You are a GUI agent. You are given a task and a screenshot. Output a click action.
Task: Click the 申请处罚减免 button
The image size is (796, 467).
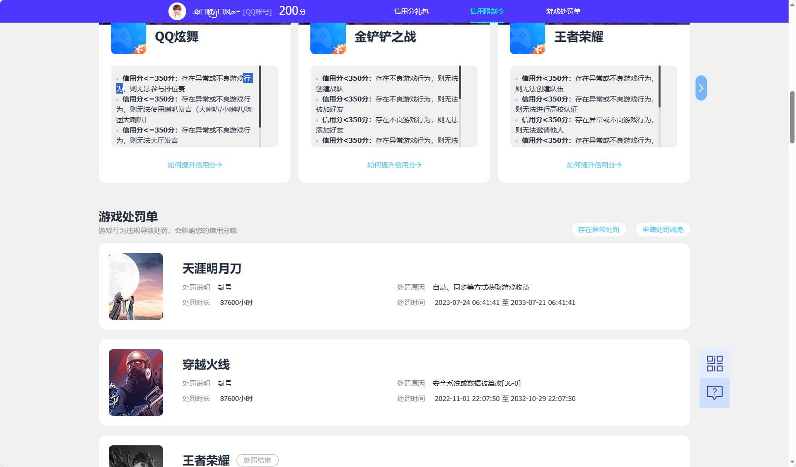click(x=663, y=230)
